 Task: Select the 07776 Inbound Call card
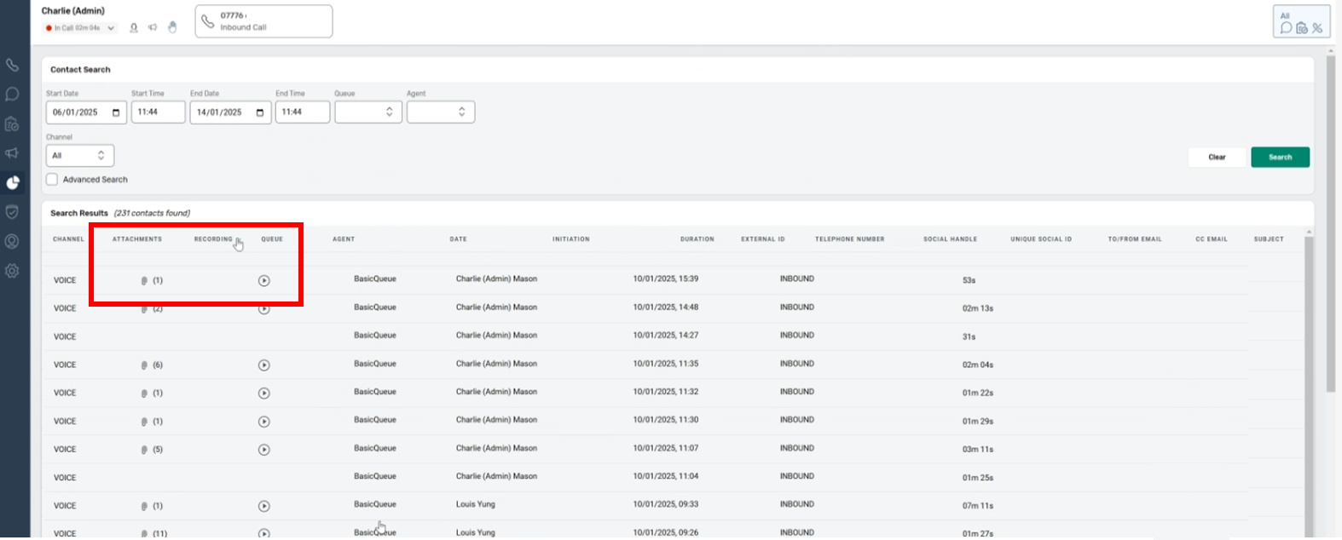click(x=263, y=21)
